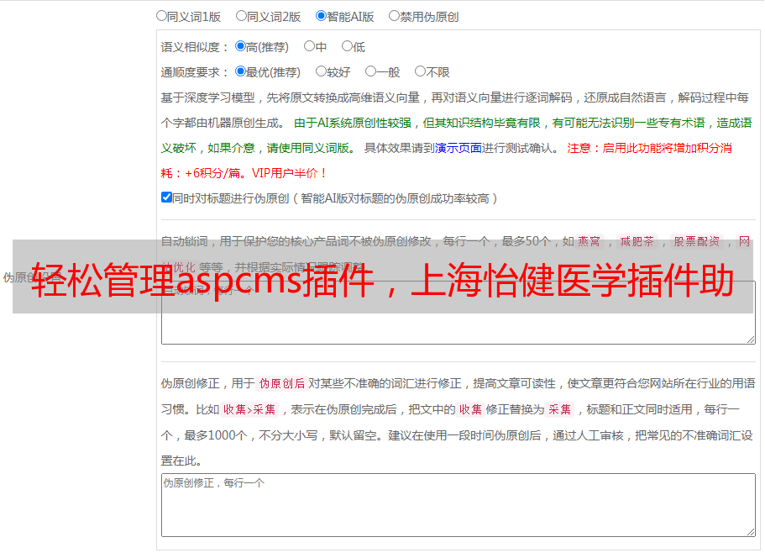
Task: Click the 燕窝 example keyword tag
Action: pyautogui.click(x=589, y=241)
